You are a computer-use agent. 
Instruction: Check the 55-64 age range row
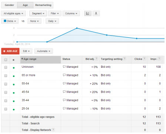[6, 84]
